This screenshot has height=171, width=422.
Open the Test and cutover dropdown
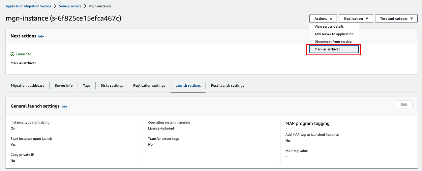point(396,19)
